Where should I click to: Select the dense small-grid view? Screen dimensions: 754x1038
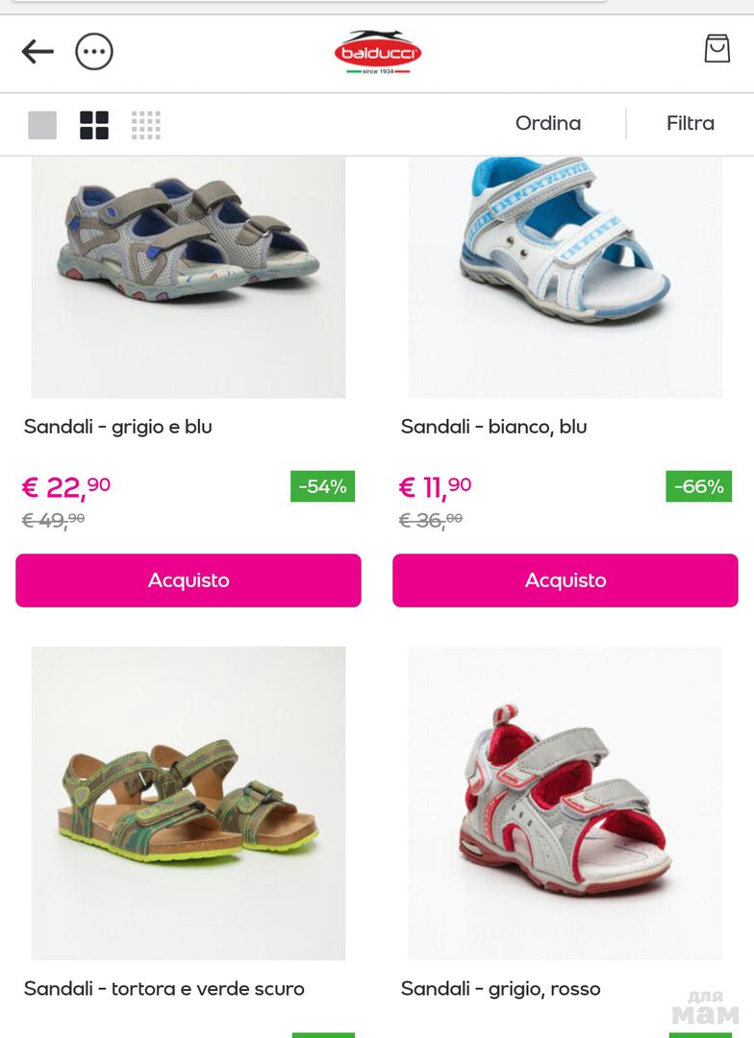146,125
